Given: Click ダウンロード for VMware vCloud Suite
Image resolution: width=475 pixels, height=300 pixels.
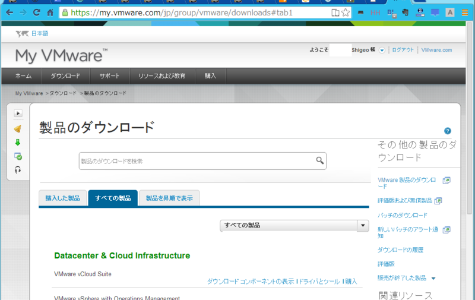Looking at the screenshot, I should click(223, 282).
